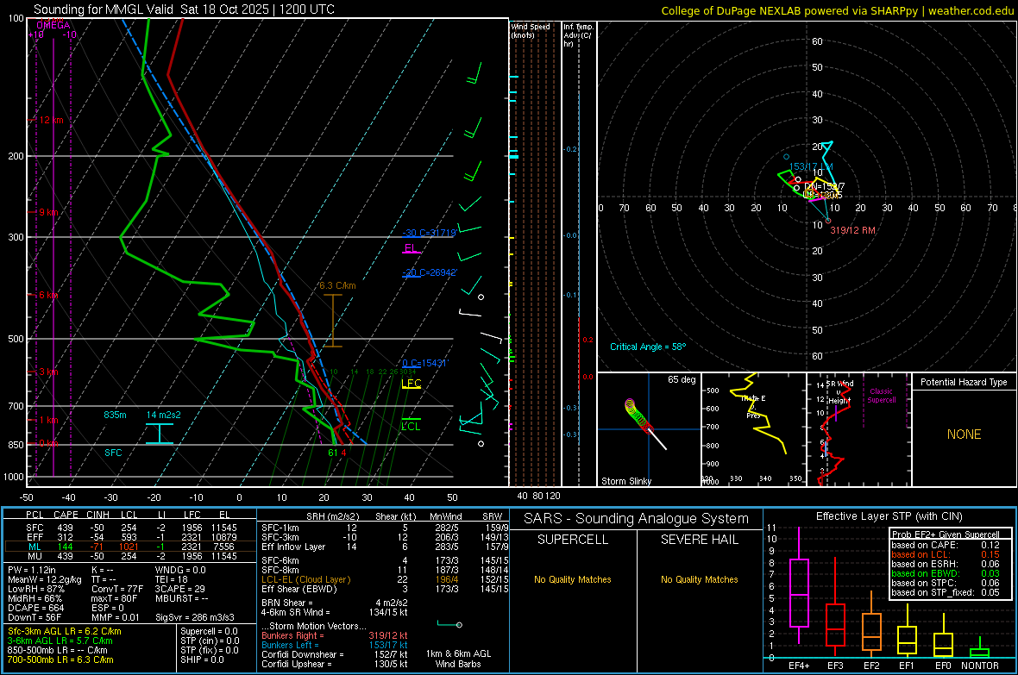The image size is (1018, 675).
Task: Select the green "LCL" marker on skew-T
Action: [411, 427]
